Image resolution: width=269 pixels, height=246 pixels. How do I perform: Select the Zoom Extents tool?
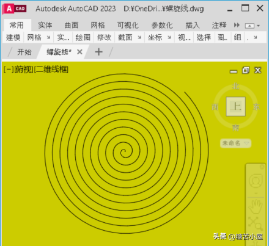(256, 224)
